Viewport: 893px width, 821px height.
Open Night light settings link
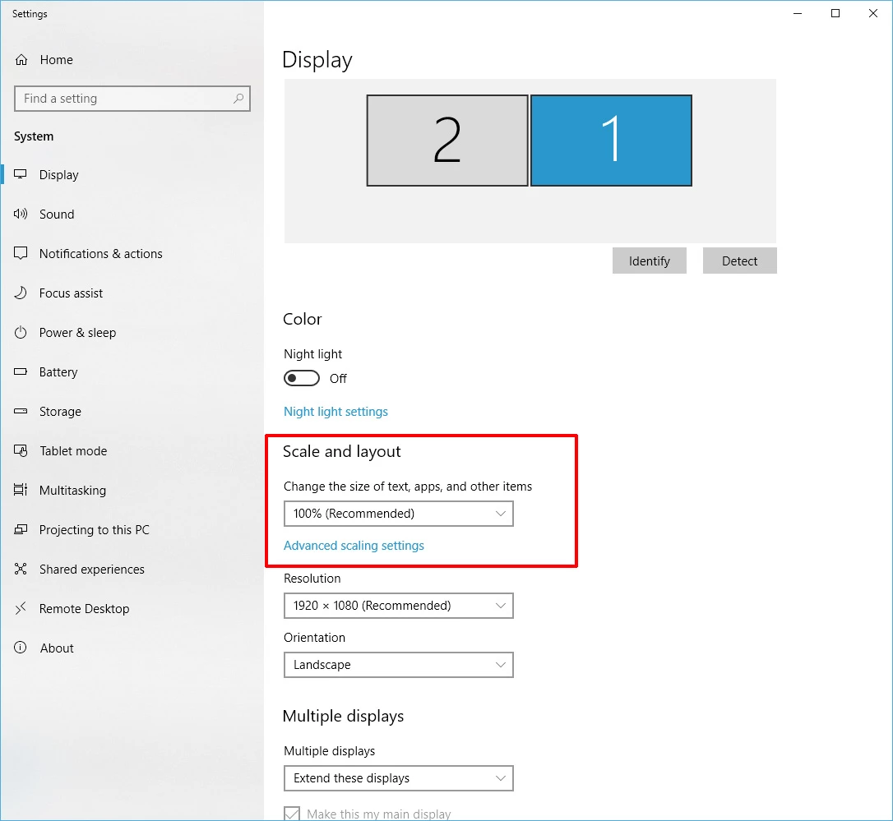point(335,412)
